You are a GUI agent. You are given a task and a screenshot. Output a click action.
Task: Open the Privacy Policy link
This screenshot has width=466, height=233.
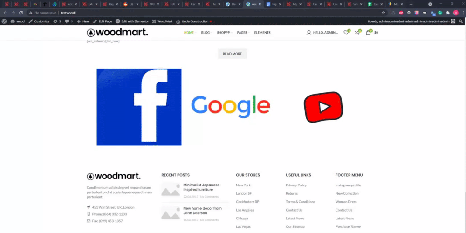coord(296,185)
